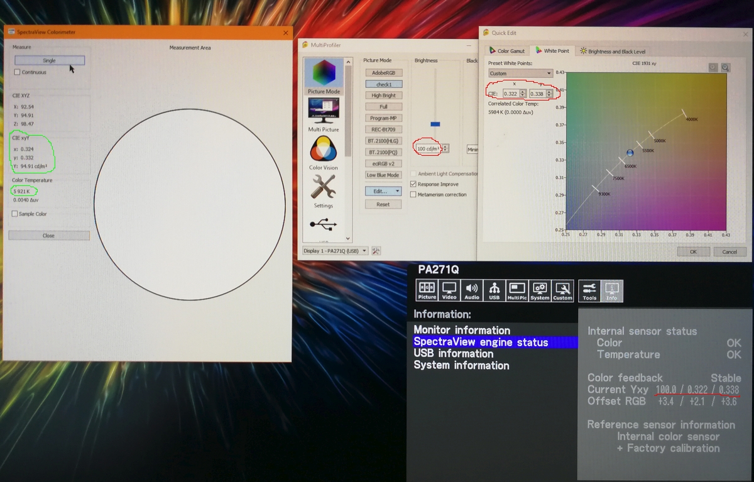Enable Metamerism correction checkbox
The height and width of the screenshot is (482, 754).
tap(413, 195)
